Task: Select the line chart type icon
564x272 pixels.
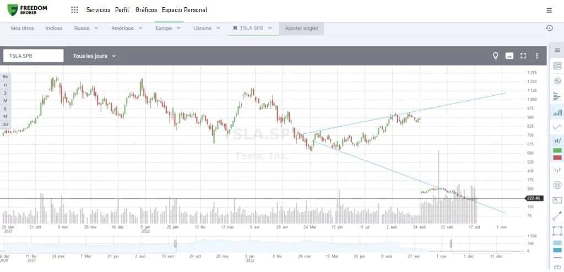Action: point(557,127)
